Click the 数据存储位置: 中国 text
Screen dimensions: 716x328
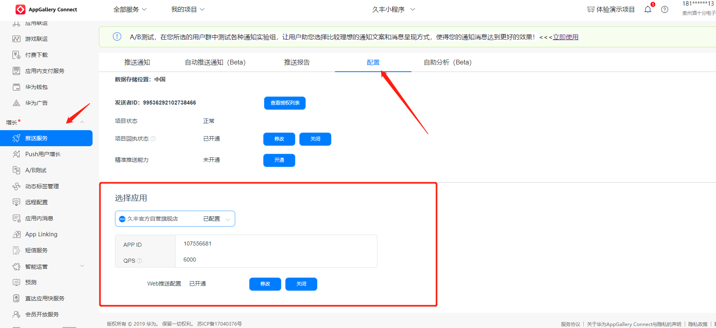[x=140, y=79]
